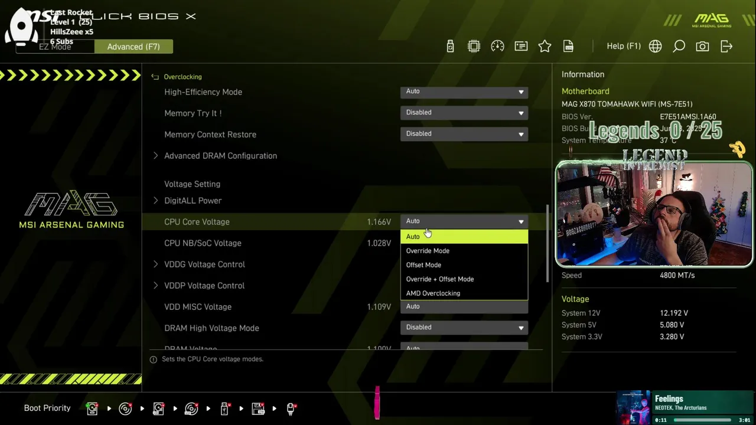Screen dimensions: 756x425
Task: Expand Advanced DRAM Configuration
Action: click(156, 156)
